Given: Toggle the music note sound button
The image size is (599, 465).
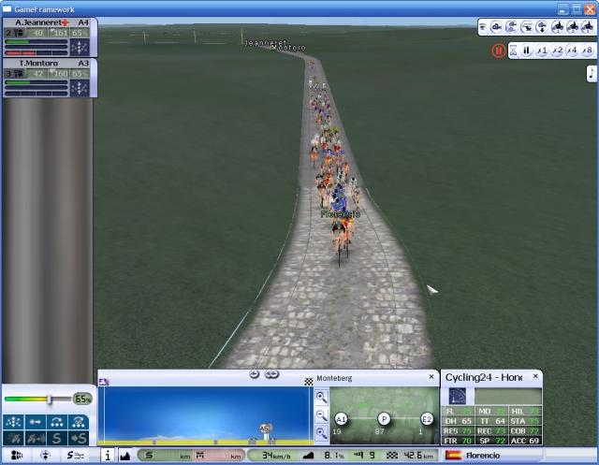Looking at the screenshot, I should click(x=592, y=73).
